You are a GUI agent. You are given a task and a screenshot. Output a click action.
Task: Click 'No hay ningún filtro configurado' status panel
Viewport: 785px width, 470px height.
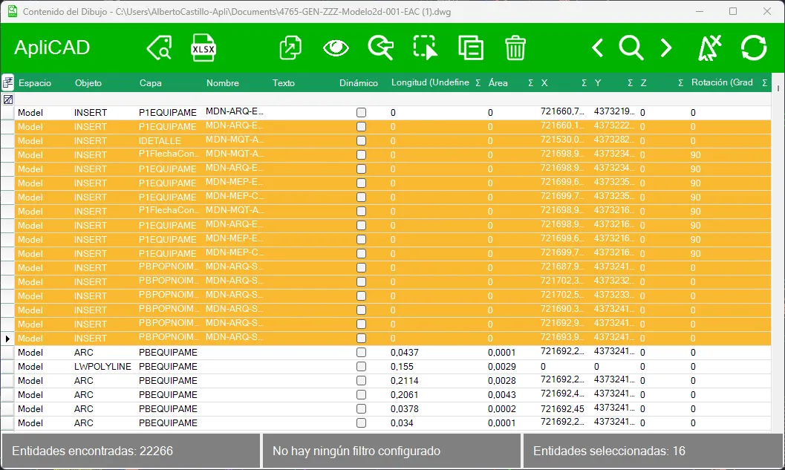(x=391, y=451)
